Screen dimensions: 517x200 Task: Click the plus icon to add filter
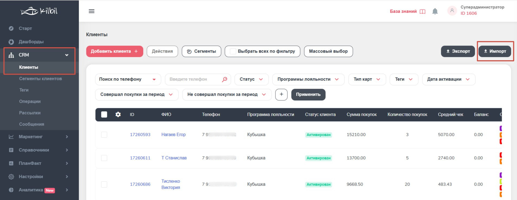[281, 94]
